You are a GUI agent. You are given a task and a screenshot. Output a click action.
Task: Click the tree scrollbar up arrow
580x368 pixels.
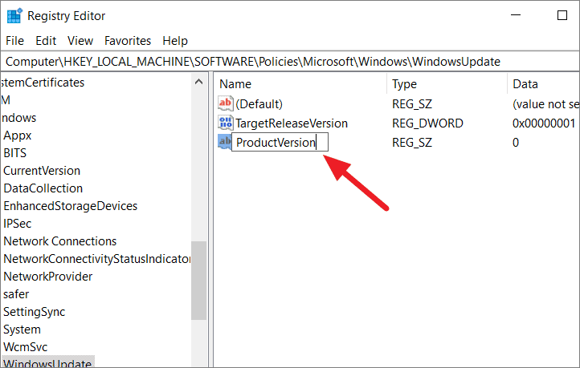pos(198,82)
